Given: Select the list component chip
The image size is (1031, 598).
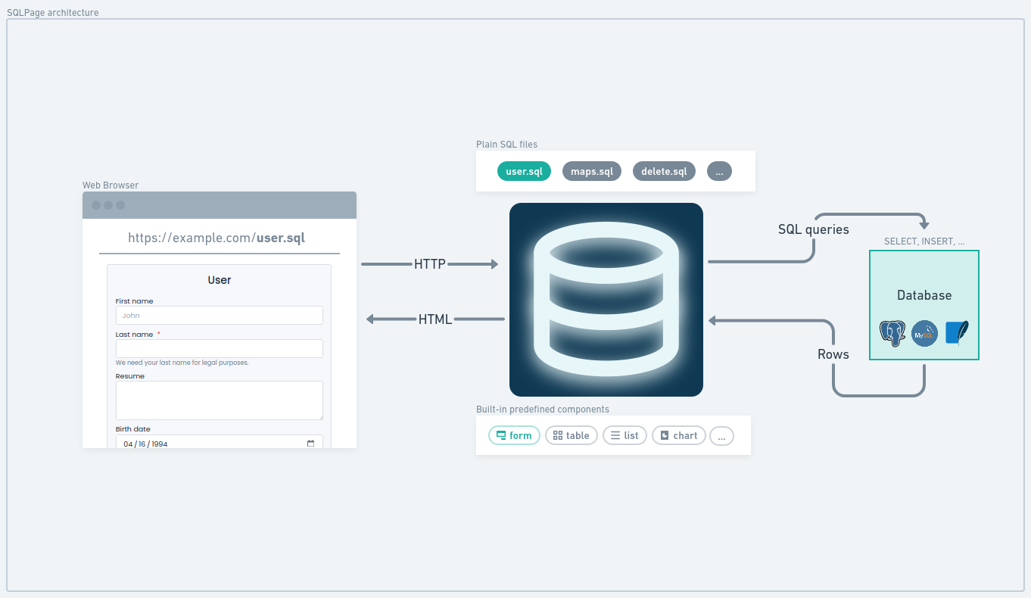Looking at the screenshot, I should [625, 435].
